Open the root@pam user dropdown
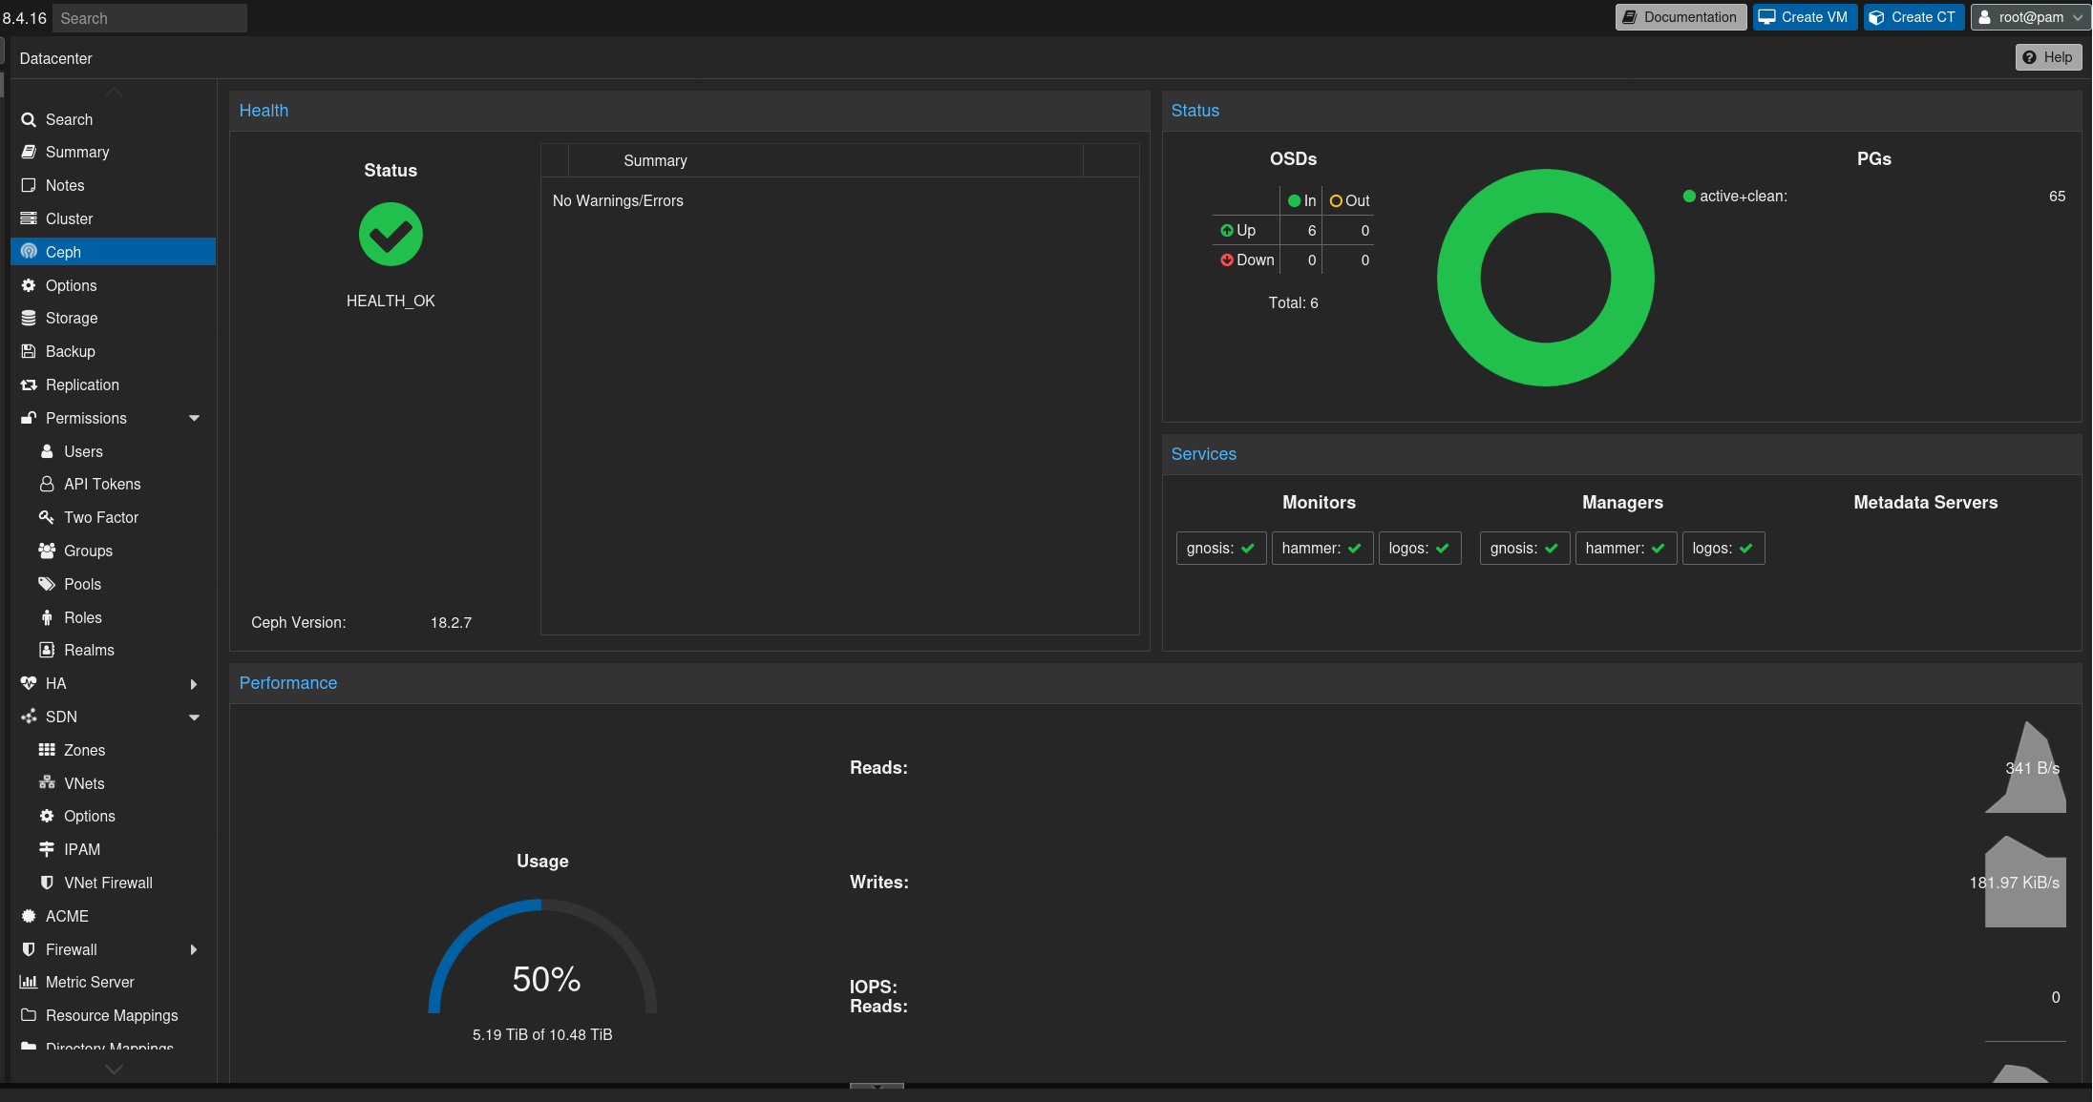 pyautogui.click(x=2030, y=17)
